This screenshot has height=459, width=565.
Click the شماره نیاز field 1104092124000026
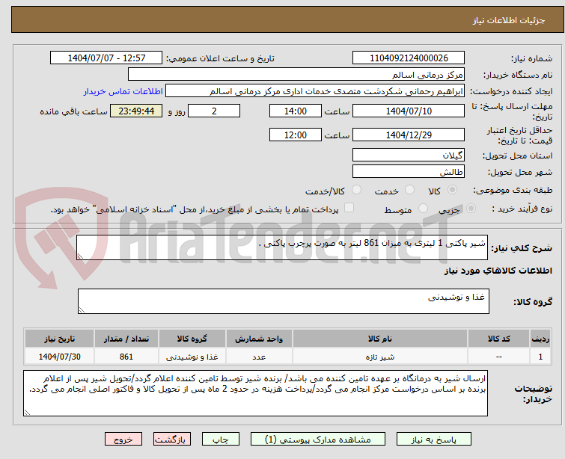(409, 58)
